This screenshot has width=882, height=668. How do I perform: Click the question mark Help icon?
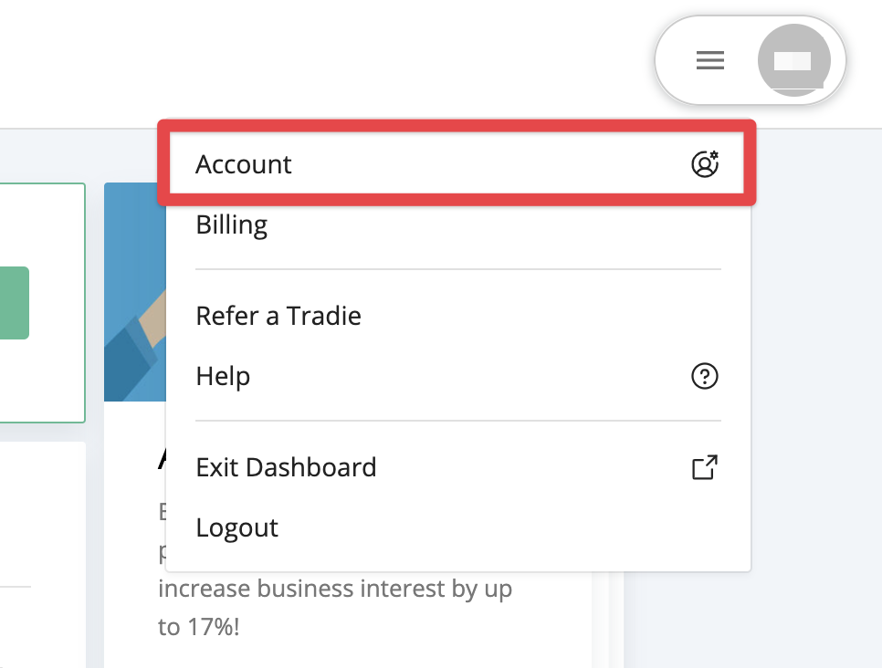click(704, 376)
